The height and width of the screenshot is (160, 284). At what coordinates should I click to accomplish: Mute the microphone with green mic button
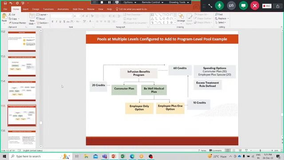point(219,6)
